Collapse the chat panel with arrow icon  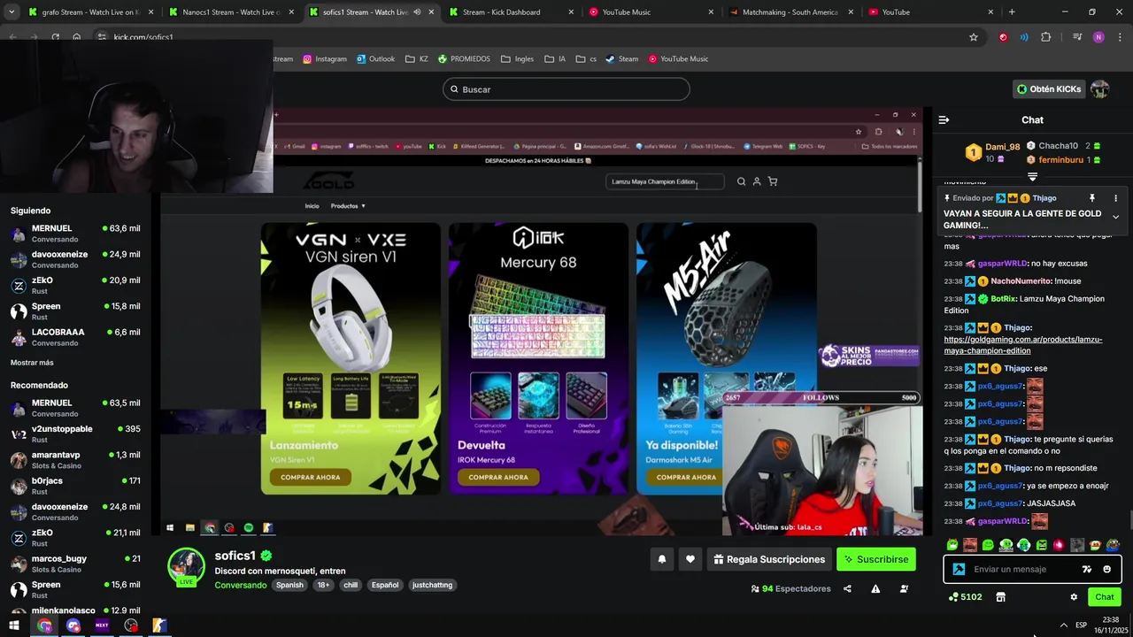(x=944, y=119)
